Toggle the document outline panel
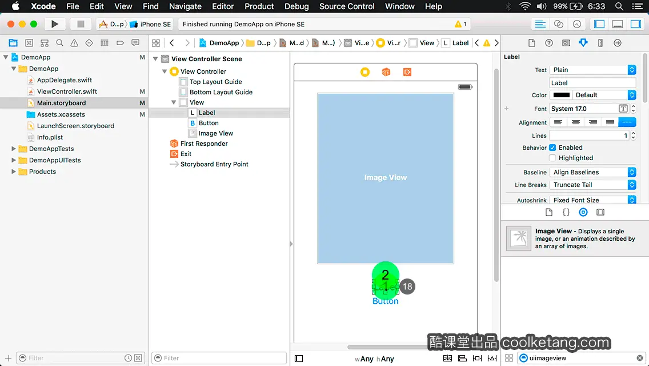 point(299,359)
